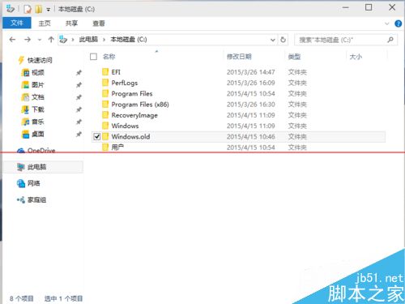Viewport: 405px width, 304px height.
Task: Sort by the 大小 column header
Action: (356, 57)
